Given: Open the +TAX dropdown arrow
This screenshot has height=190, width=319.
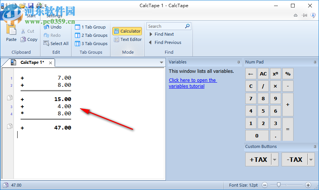Looking at the screenshot, I should click(275, 160).
